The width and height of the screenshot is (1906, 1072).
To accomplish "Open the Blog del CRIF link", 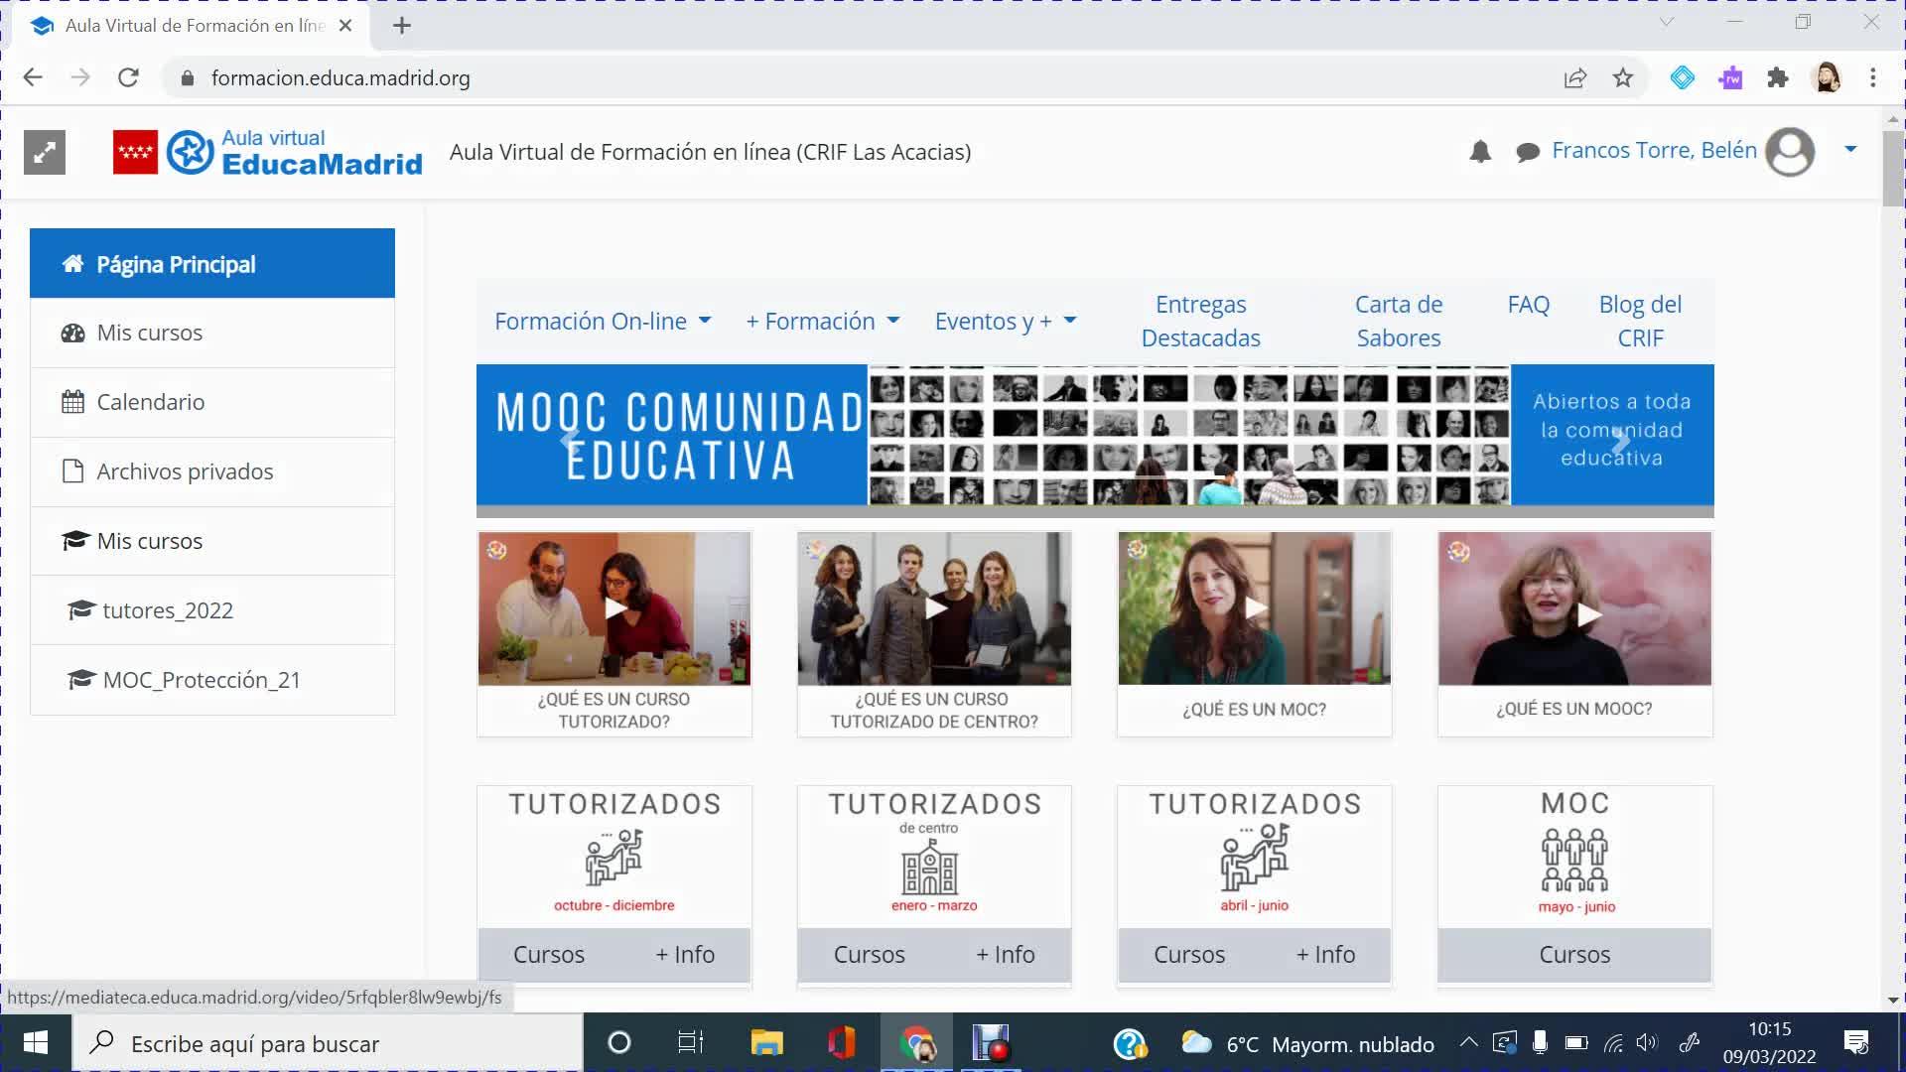I will tap(1640, 321).
